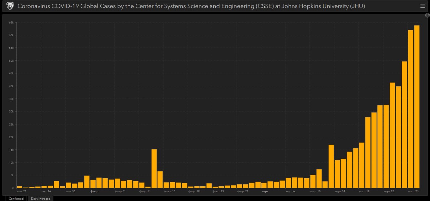Click the 'февр. 7' date label
Viewport: 430px width, 201px height.
[120, 191]
